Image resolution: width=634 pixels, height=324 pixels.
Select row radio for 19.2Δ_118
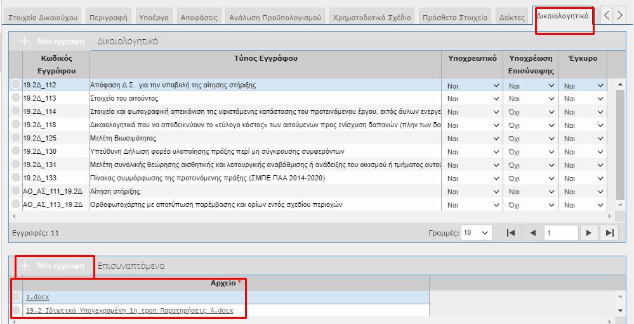pyautogui.click(x=15, y=125)
